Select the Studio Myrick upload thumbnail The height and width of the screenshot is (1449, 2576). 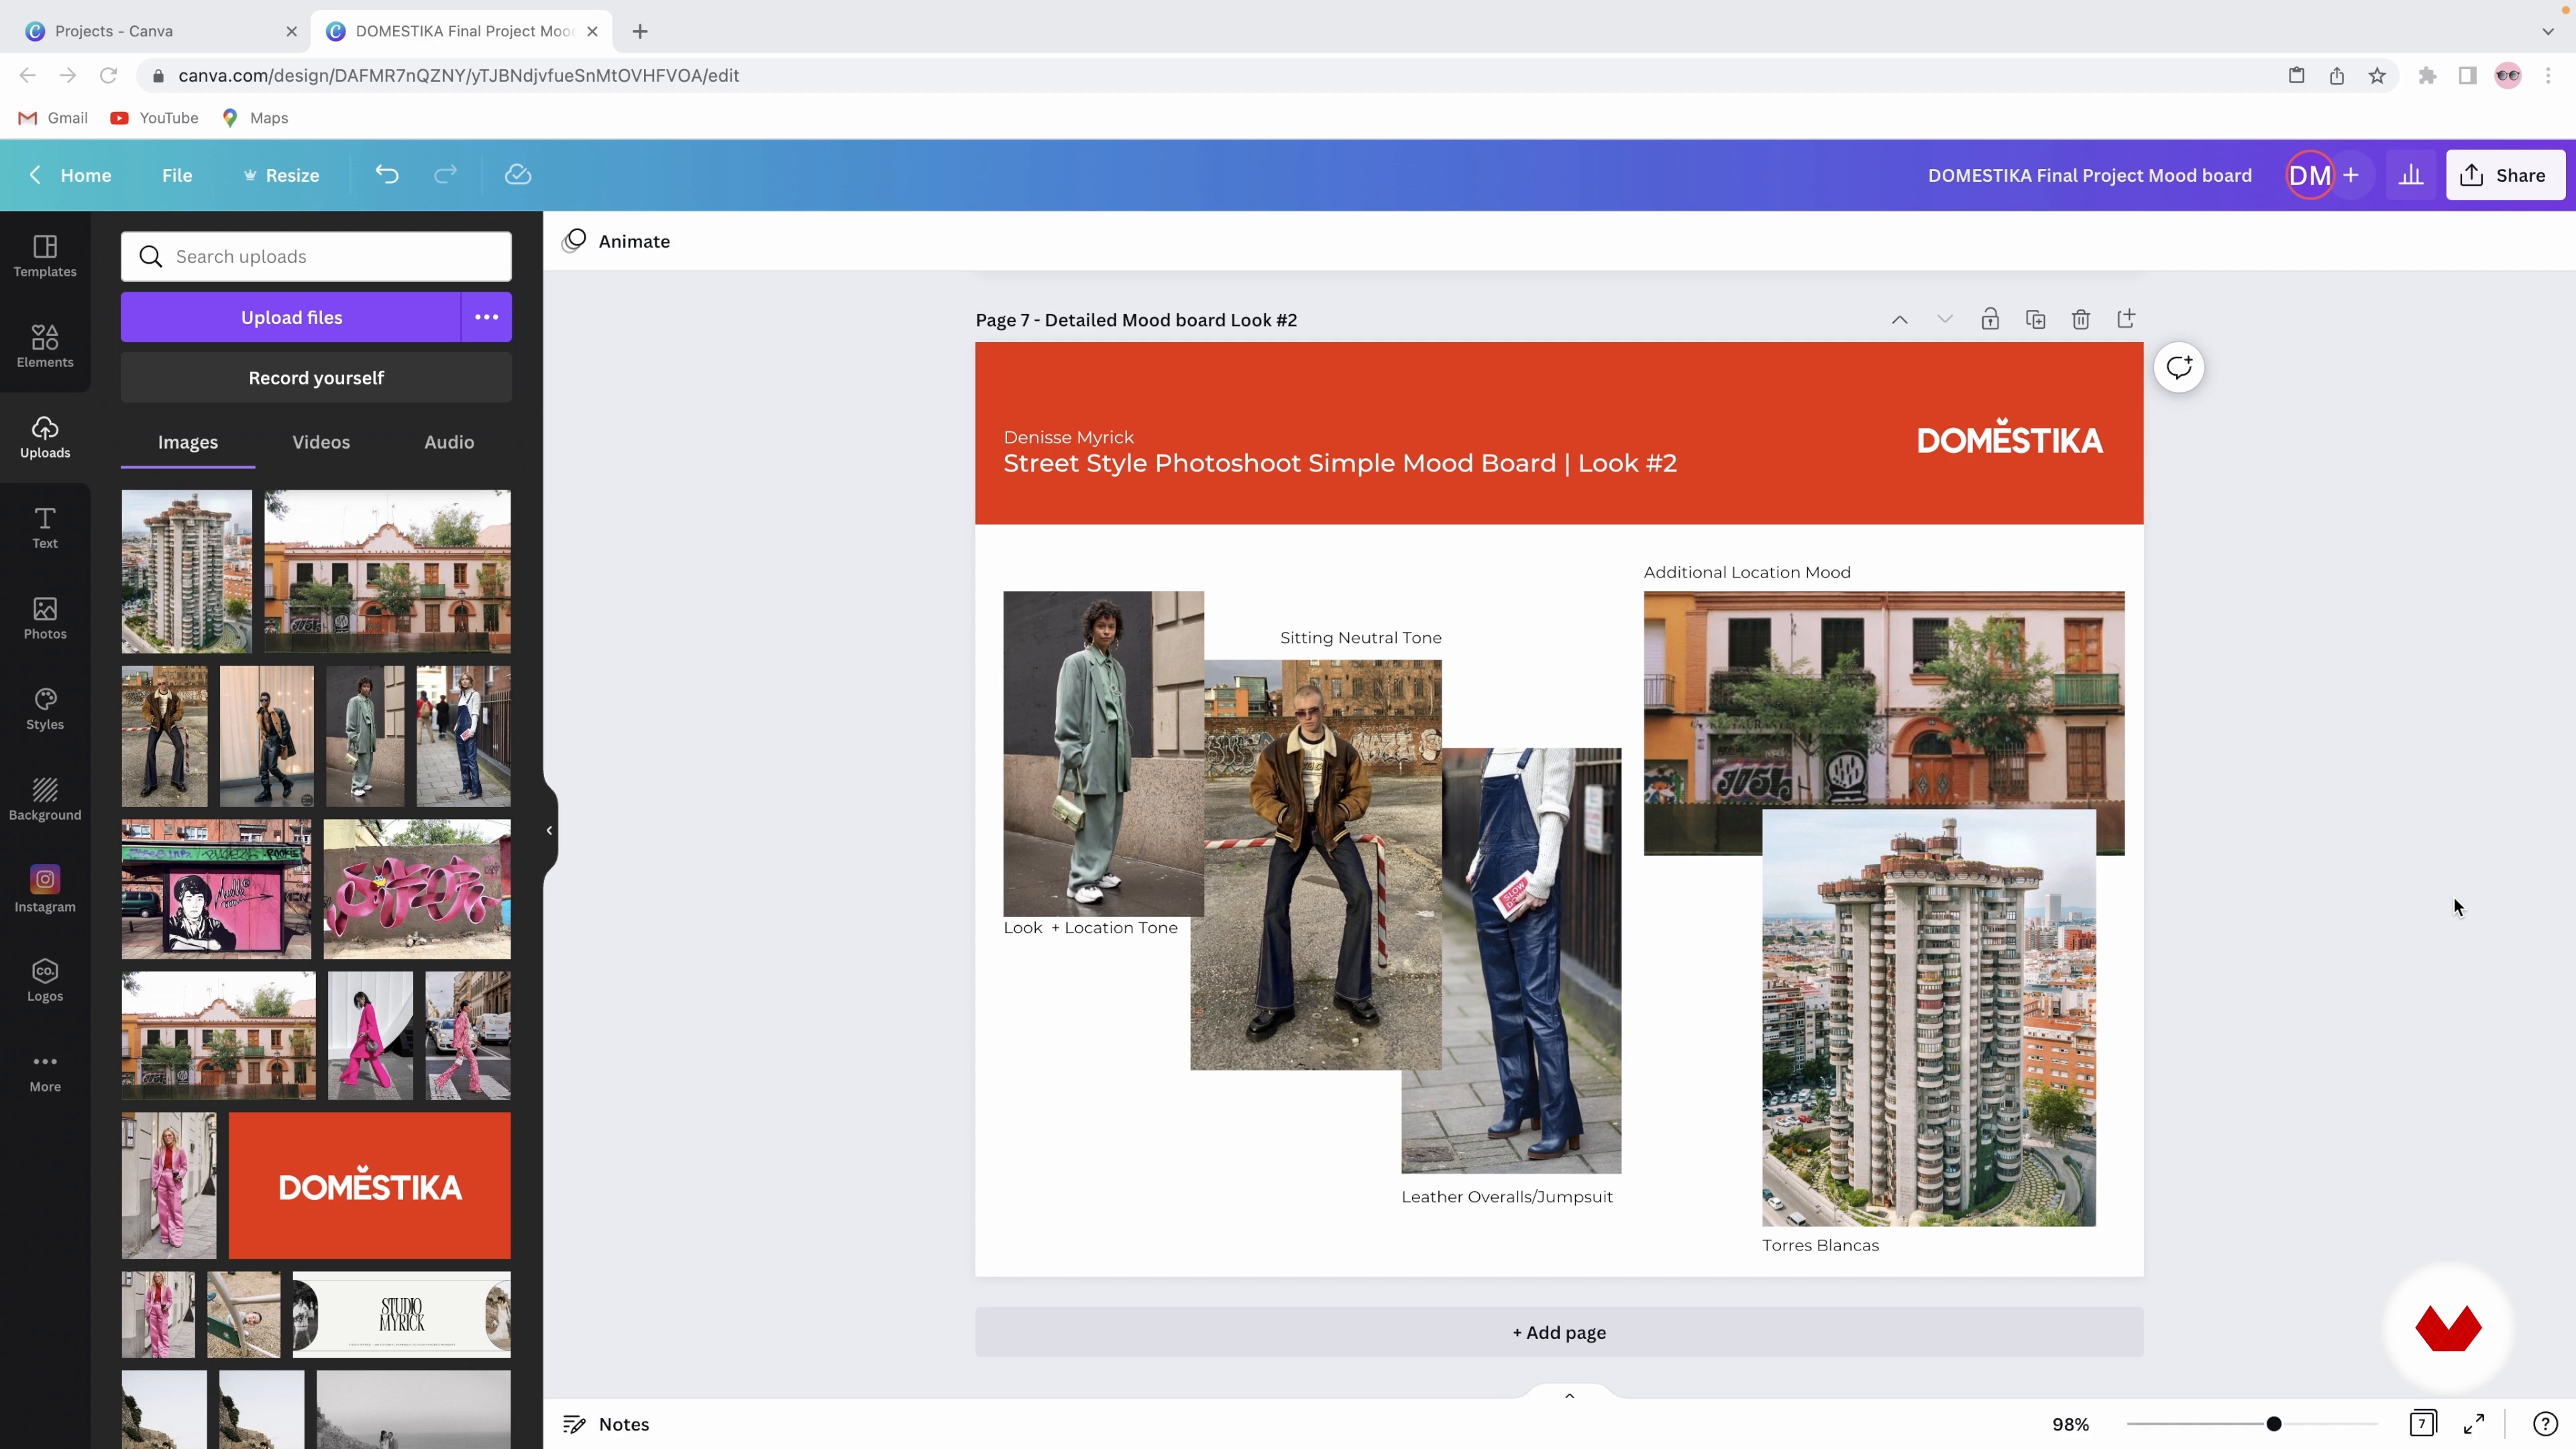[x=401, y=1314]
